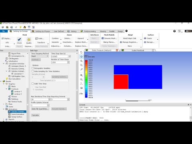Collapse the Contours tree node
This screenshot has height=144, width=192.
click(x=6, y=89)
